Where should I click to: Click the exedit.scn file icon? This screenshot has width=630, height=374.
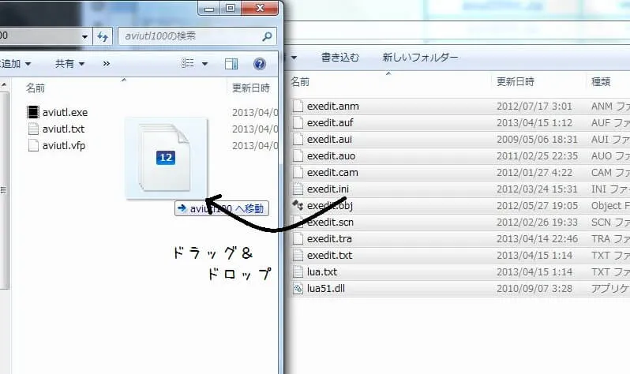click(x=298, y=222)
